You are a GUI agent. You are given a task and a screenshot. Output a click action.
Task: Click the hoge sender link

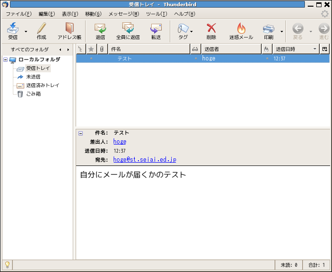[x=120, y=141]
